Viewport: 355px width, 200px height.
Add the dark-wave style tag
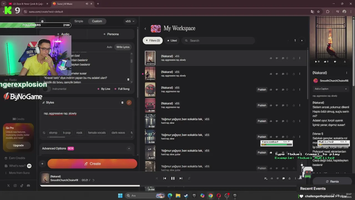[118, 133]
